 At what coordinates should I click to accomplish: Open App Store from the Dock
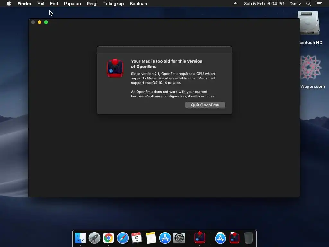point(165,238)
